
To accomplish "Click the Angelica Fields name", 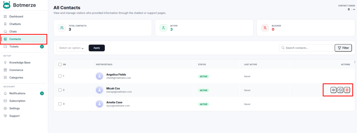I will click(x=116, y=75).
